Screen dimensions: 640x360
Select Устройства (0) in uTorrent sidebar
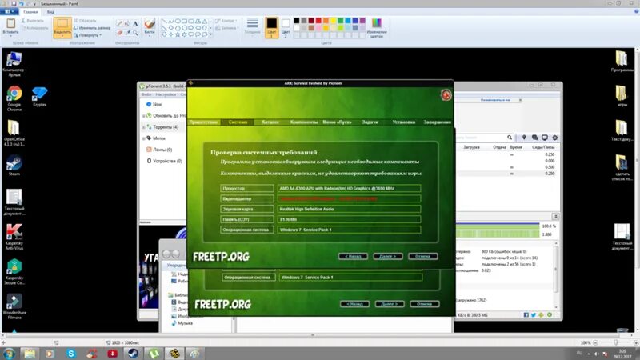[x=164, y=162]
